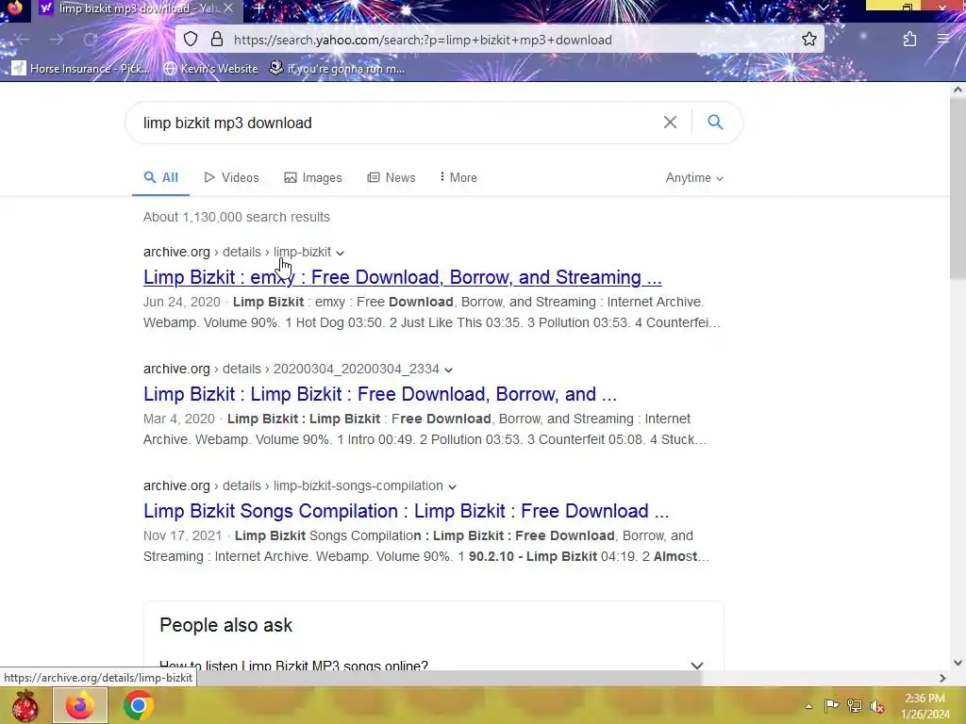Image resolution: width=966 pixels, height=724 pixels.
Task: Click the Firefox back arrow button
Action: (x=23, y=40)
